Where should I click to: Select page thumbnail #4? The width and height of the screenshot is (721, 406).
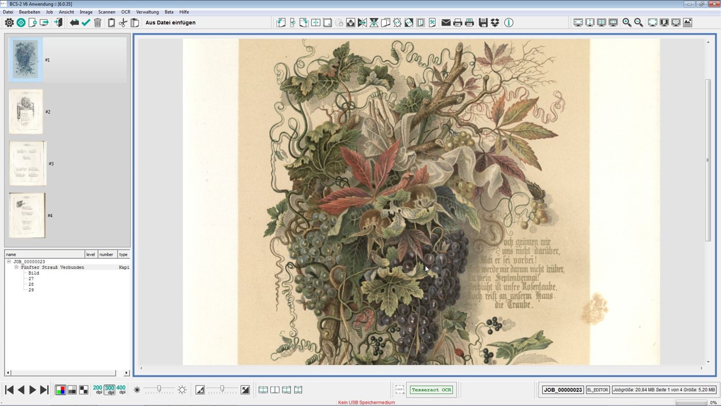coord(27,216)
